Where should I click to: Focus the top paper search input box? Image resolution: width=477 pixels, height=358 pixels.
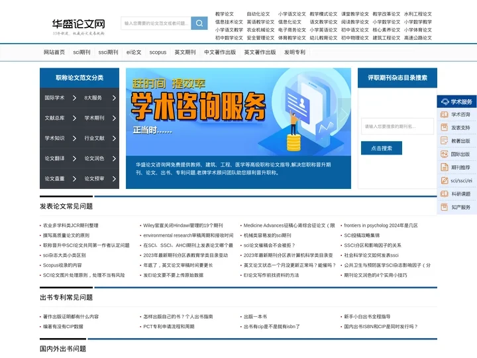[x=156, y=23]
